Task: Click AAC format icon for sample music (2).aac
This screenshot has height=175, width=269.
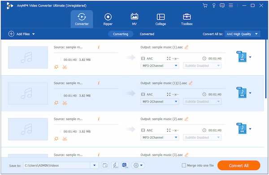Action: pyautogui.click(x=242, y=129)
